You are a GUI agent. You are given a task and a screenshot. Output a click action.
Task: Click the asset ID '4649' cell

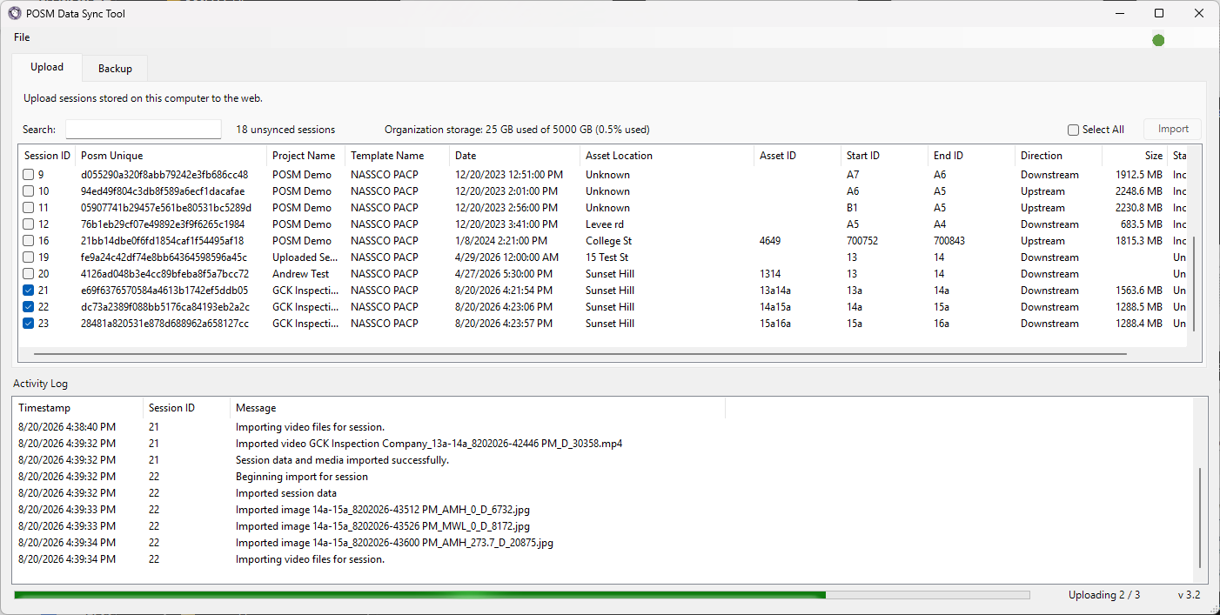pos(771,241)
